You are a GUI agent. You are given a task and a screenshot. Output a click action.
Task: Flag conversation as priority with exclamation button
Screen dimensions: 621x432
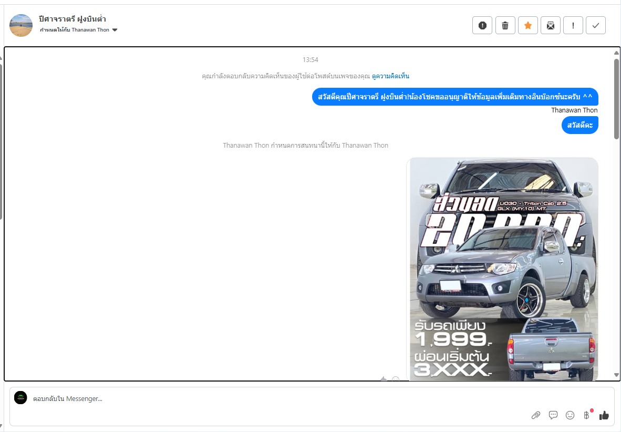(573, 25)
